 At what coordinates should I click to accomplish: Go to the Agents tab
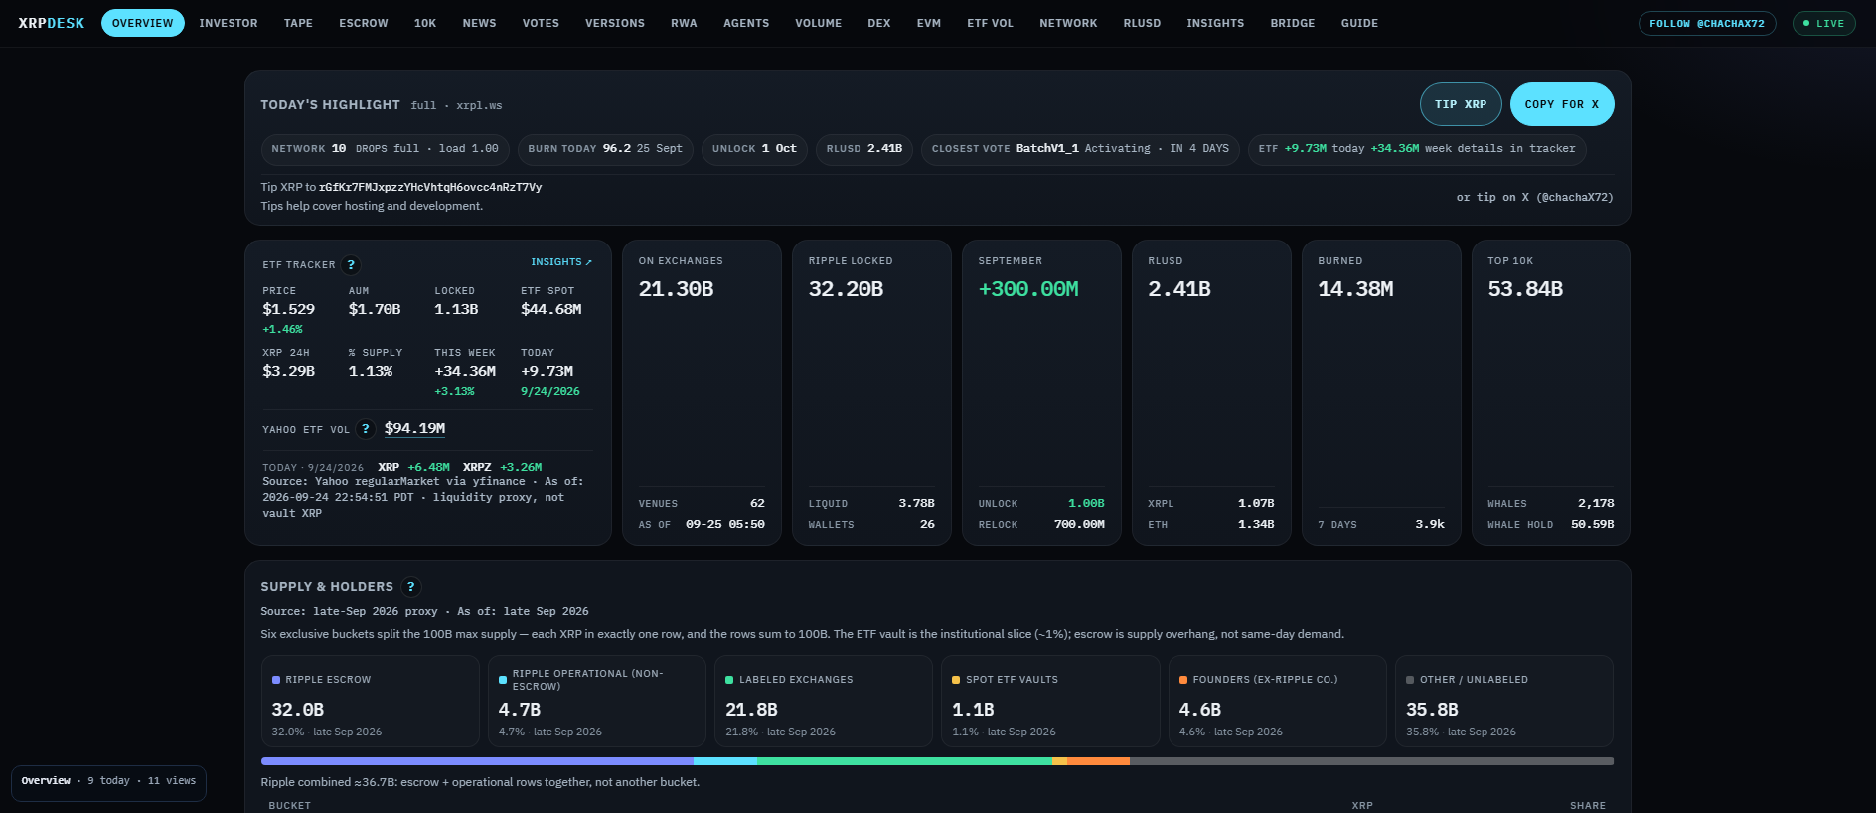(x=746, y=23)
